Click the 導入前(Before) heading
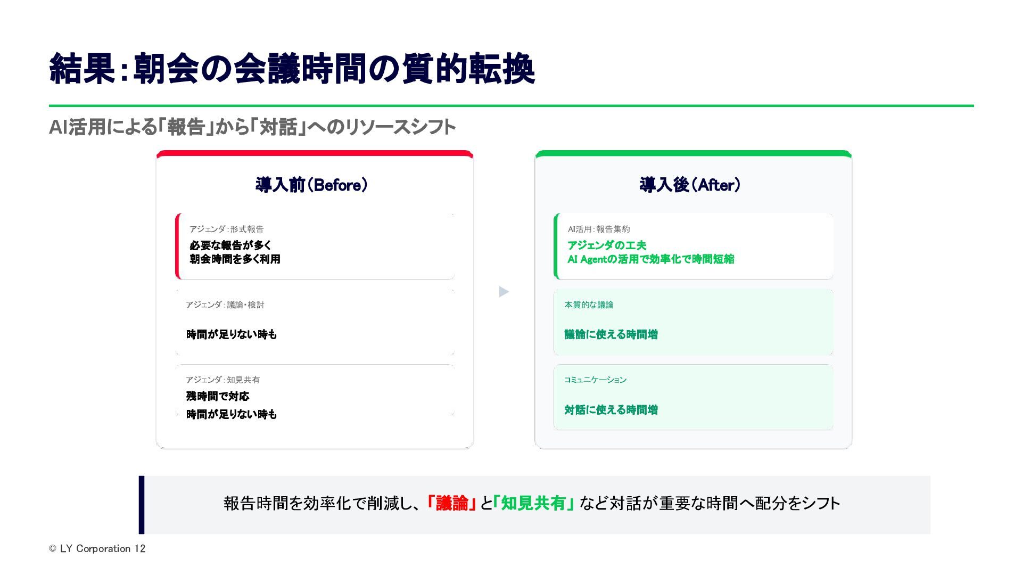 [x=311, y=185]
